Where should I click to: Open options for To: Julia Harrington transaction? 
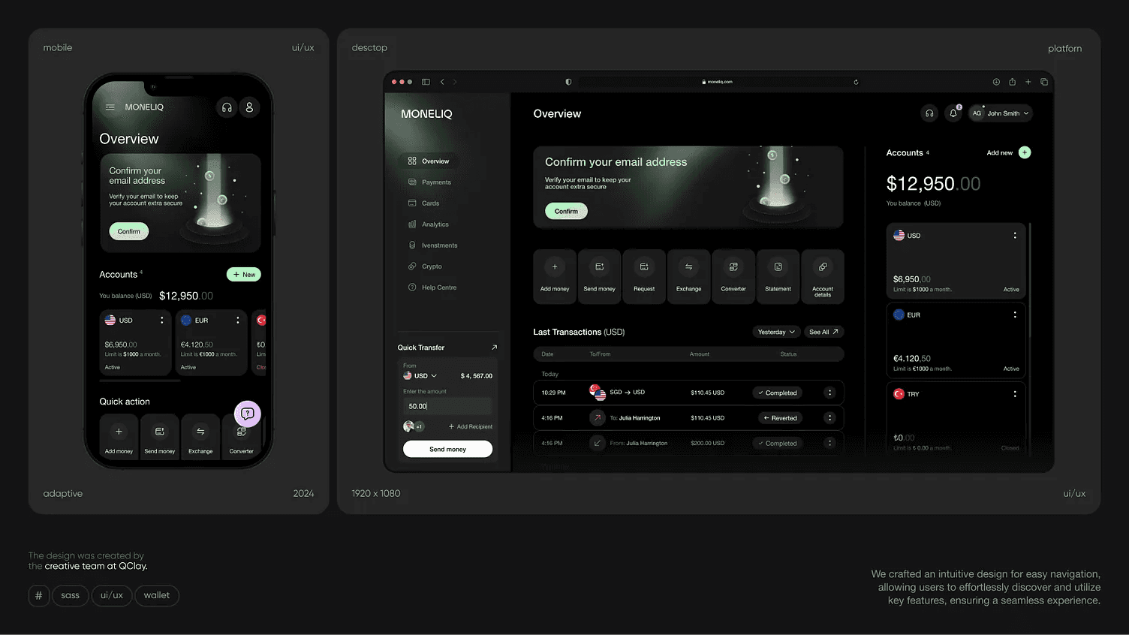(829, 418)
